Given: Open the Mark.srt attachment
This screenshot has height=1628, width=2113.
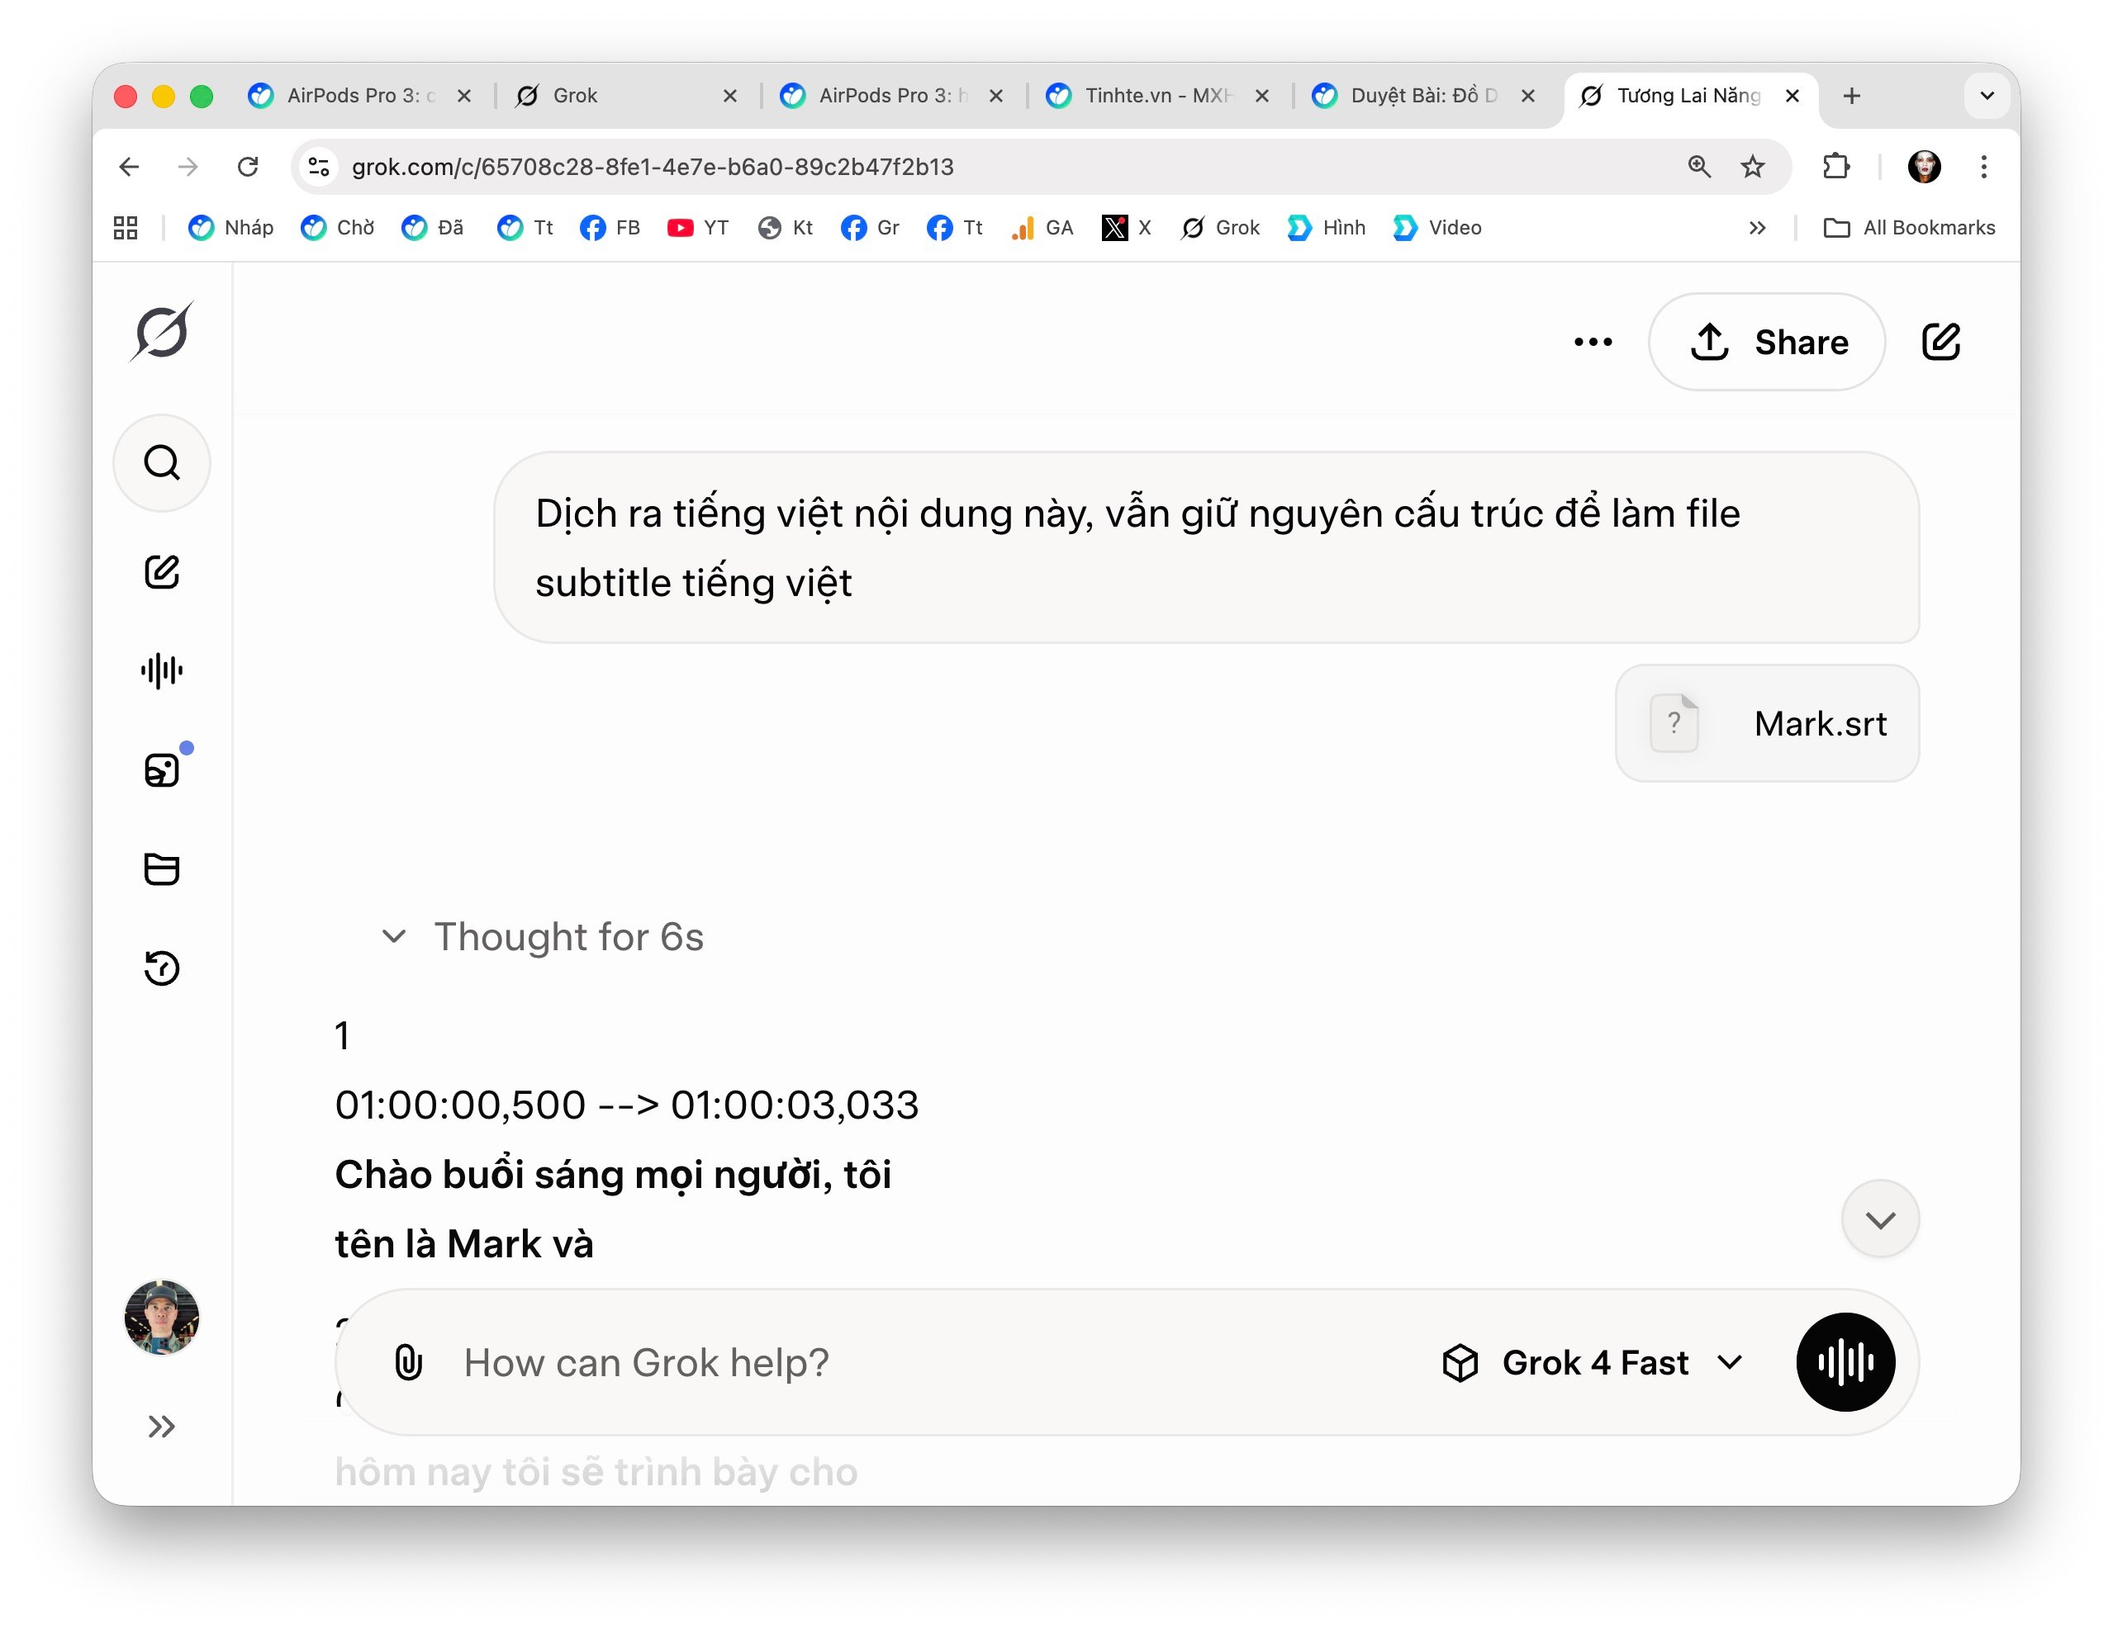Looking at the screenshot, I should [x=1767, y=723].
